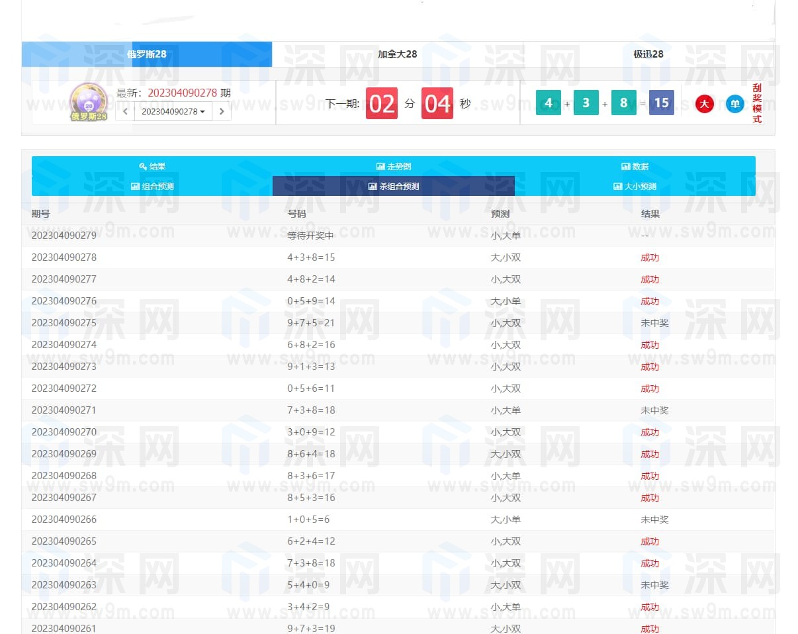
Task: Click the red 大 result badge
Action: (x=705, y=104)
